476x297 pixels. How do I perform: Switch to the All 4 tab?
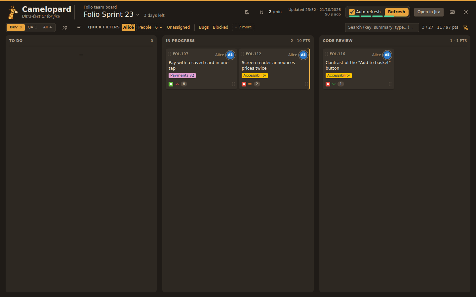pyautogui.click(x=47, y=27)
